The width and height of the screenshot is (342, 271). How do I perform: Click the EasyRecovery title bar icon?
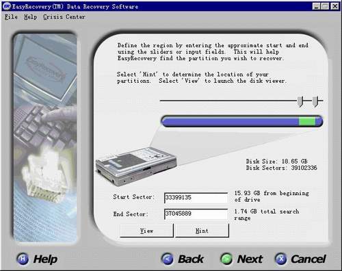point(7,6)
